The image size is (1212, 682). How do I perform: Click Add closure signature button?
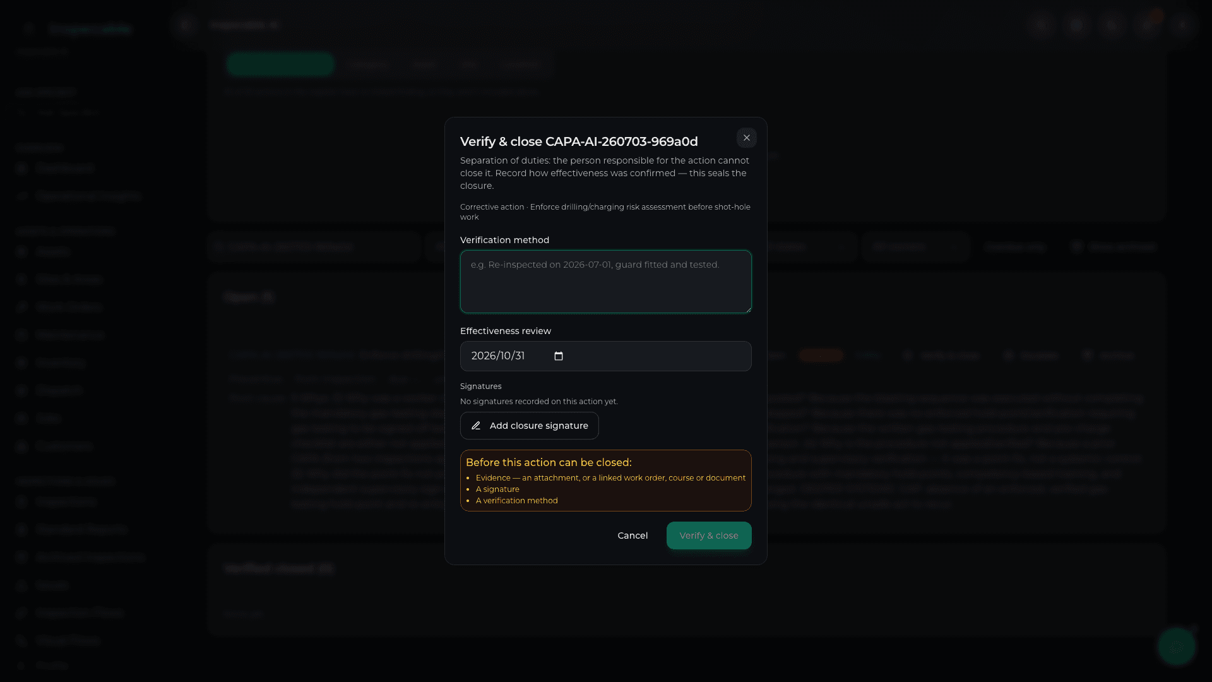tap(529, 426)
